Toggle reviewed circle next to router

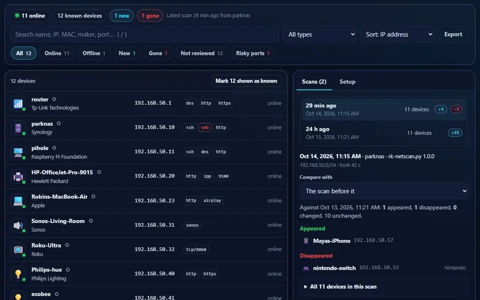(54, 99)
